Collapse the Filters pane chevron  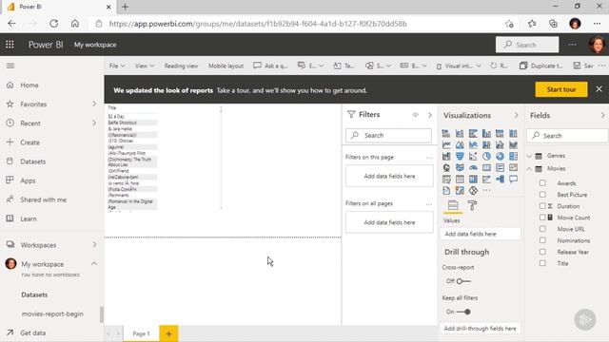coord(429,115)
